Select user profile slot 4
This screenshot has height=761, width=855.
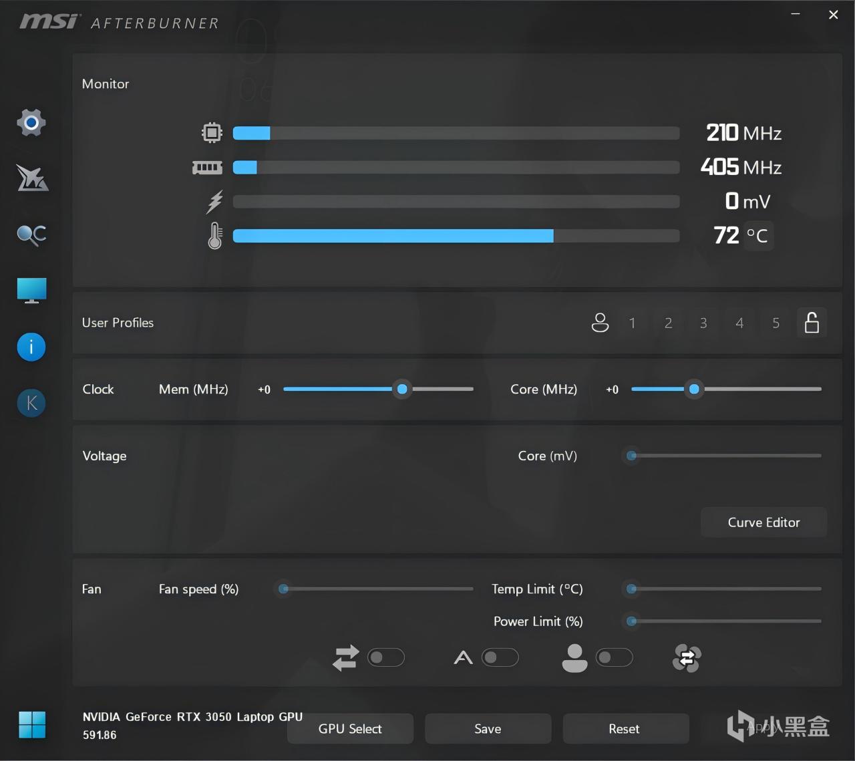pyautogui.click(x=739, y=323)
